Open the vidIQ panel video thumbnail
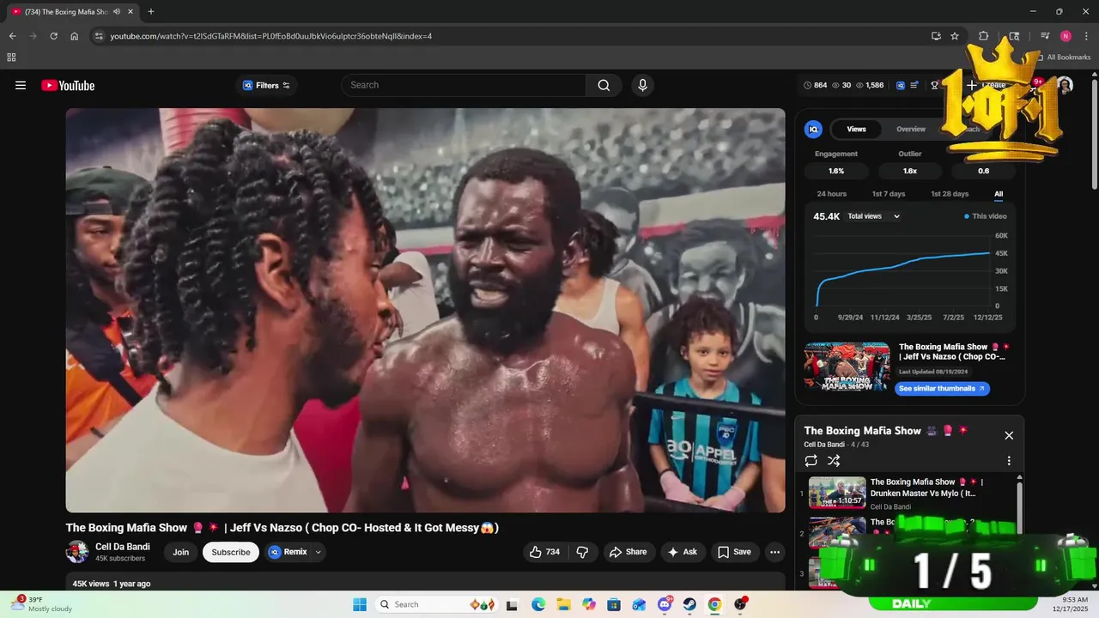The height and width of the screenshot is (618, 1099). (847, 367)
